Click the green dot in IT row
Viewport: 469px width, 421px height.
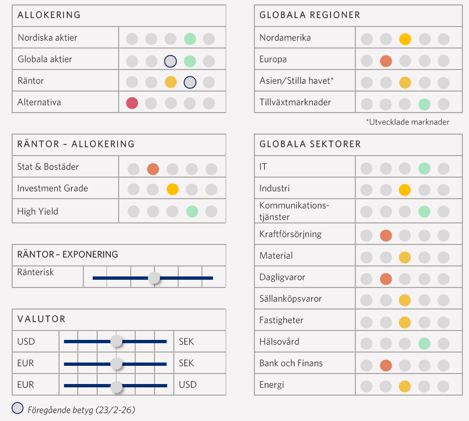point(424,168)
